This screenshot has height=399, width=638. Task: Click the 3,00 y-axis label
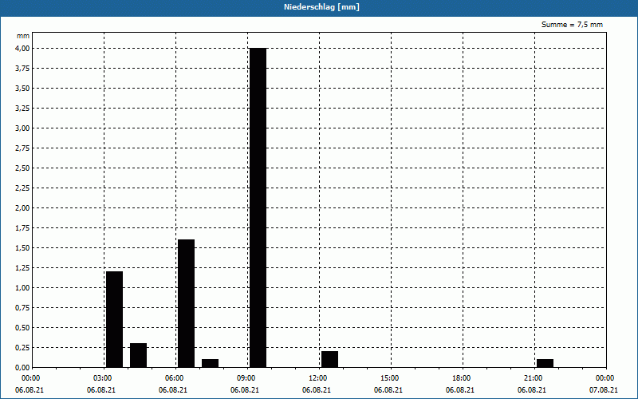22,128
